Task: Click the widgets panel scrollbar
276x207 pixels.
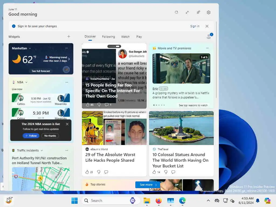Action: tap(216, 60)
